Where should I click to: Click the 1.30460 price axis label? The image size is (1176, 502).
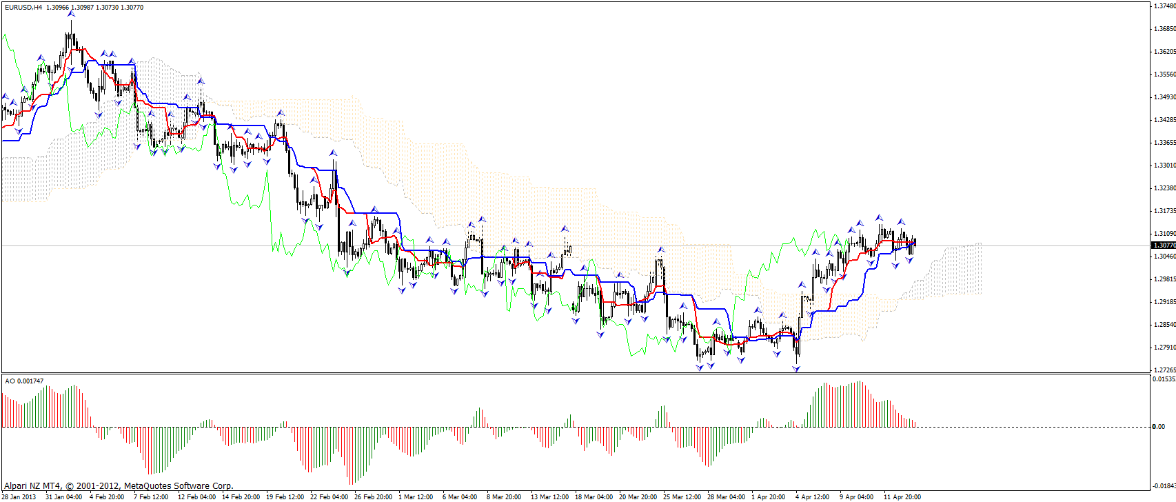point(1164,257)
